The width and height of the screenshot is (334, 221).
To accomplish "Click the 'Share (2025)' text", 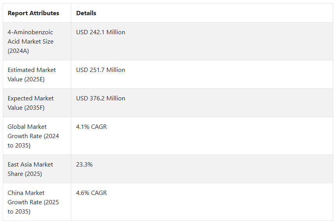I will pyautogui.click(x=25, y=174).
